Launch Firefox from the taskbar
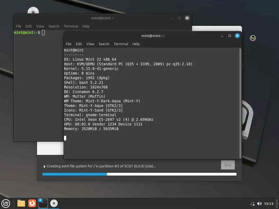This screenshot has width=279, height=209. tap(32, 203)
